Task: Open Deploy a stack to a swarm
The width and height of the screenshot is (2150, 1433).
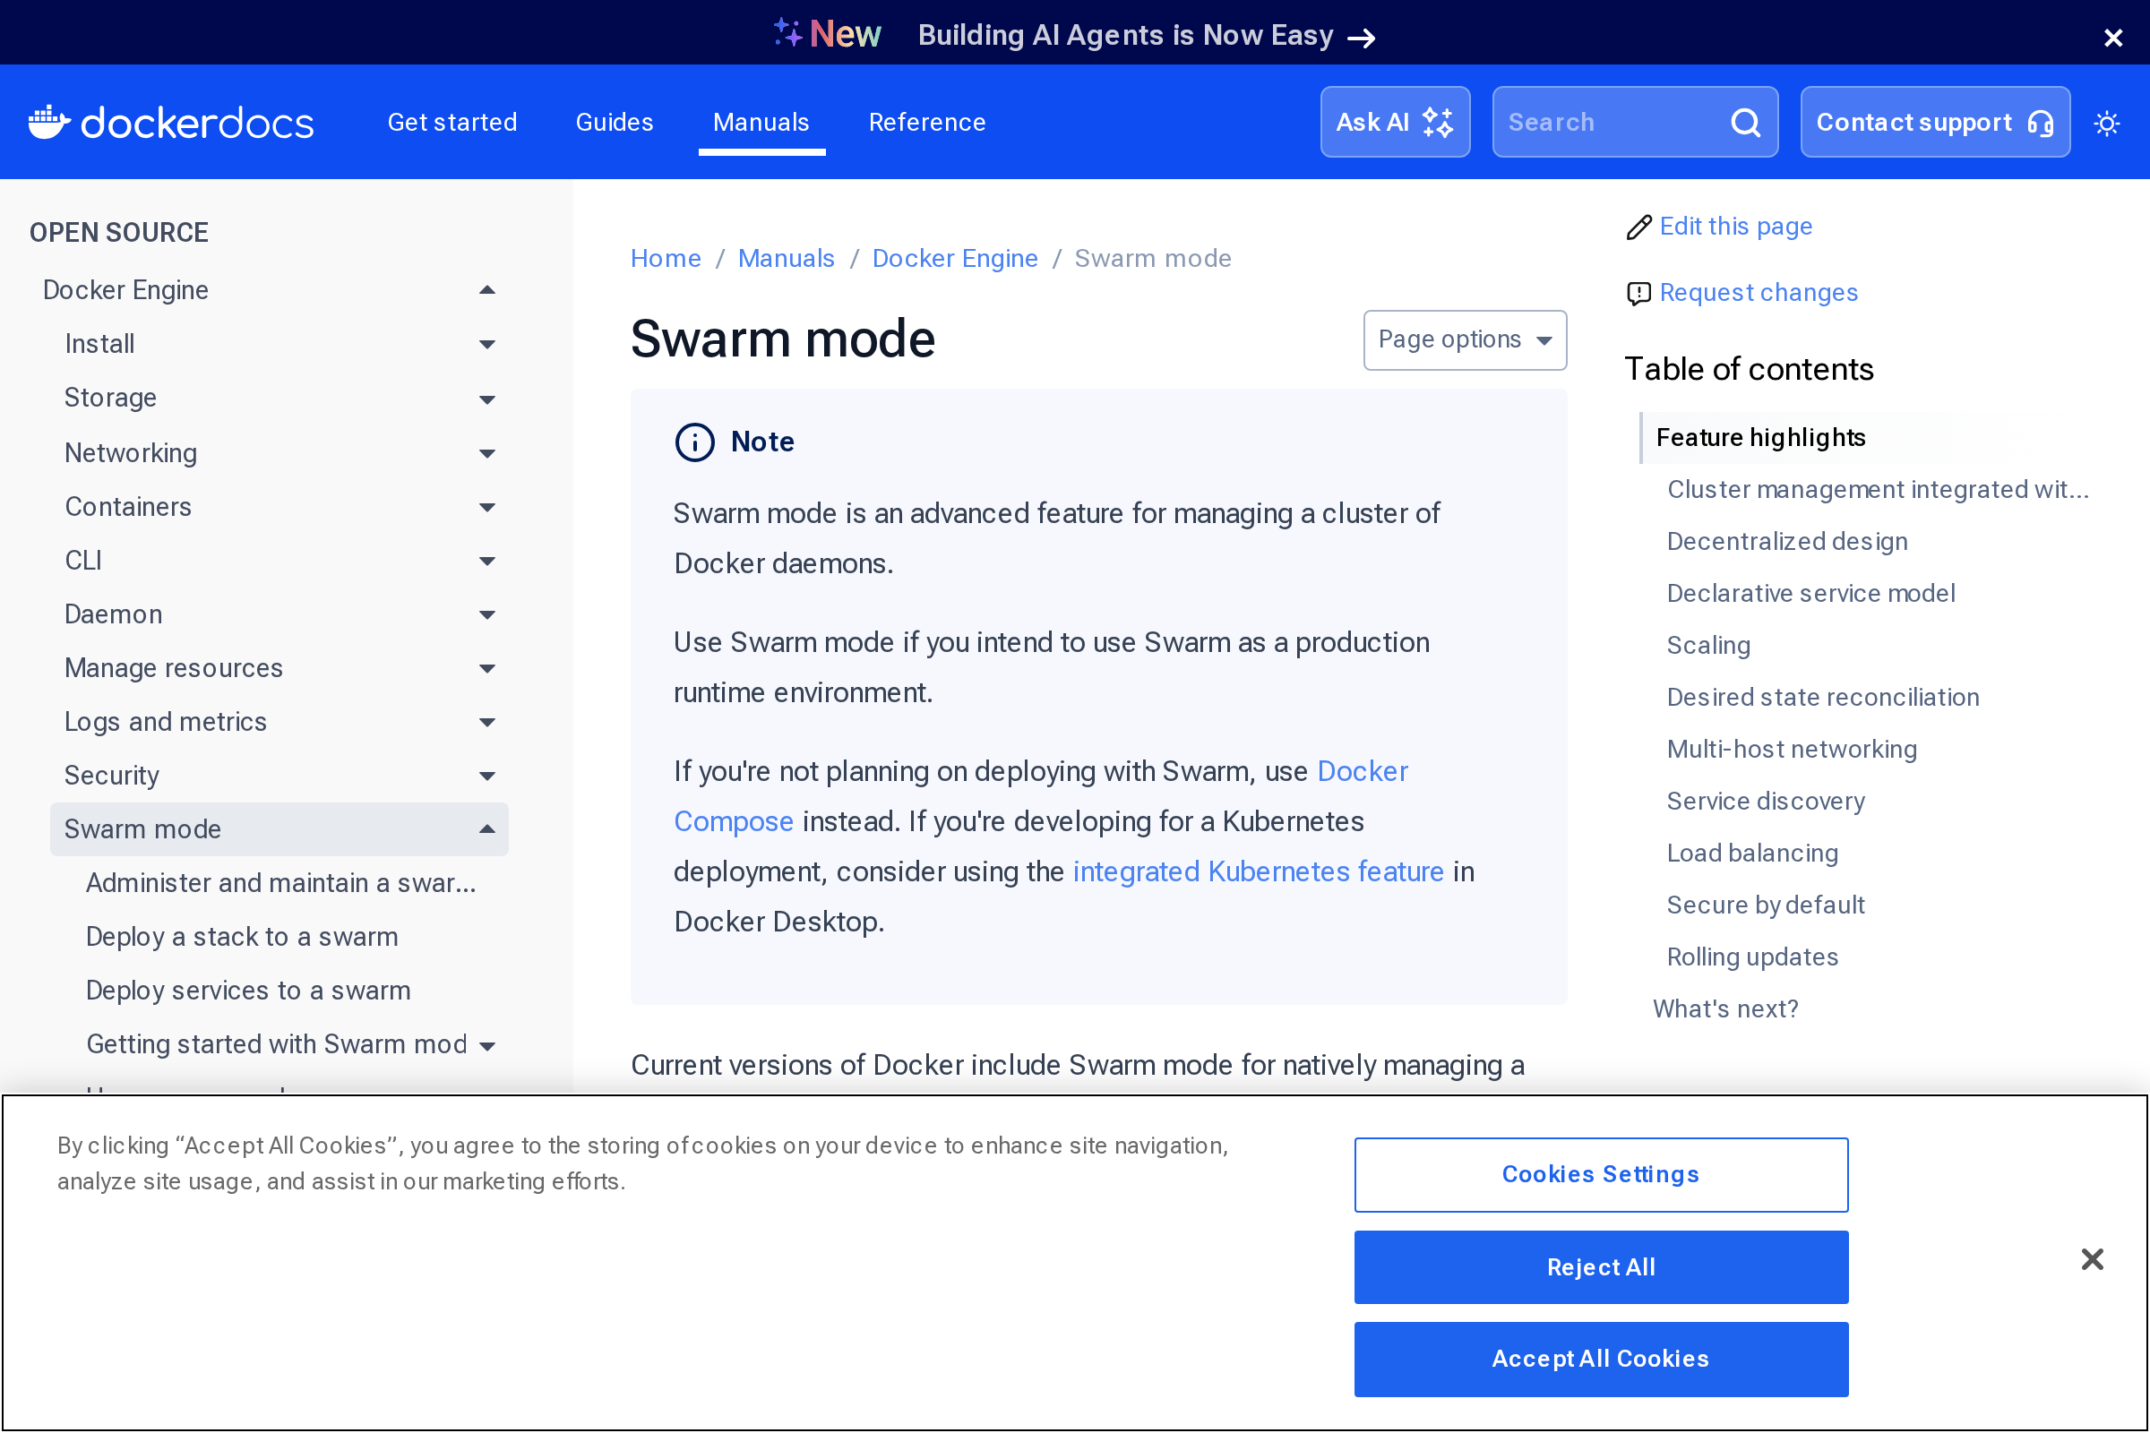Action: pos(242,938)
